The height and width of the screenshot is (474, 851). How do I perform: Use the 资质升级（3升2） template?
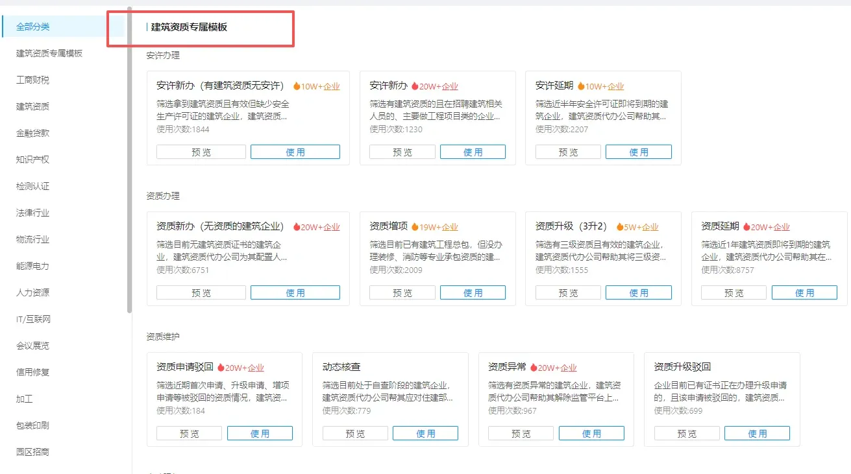[639, 292]
